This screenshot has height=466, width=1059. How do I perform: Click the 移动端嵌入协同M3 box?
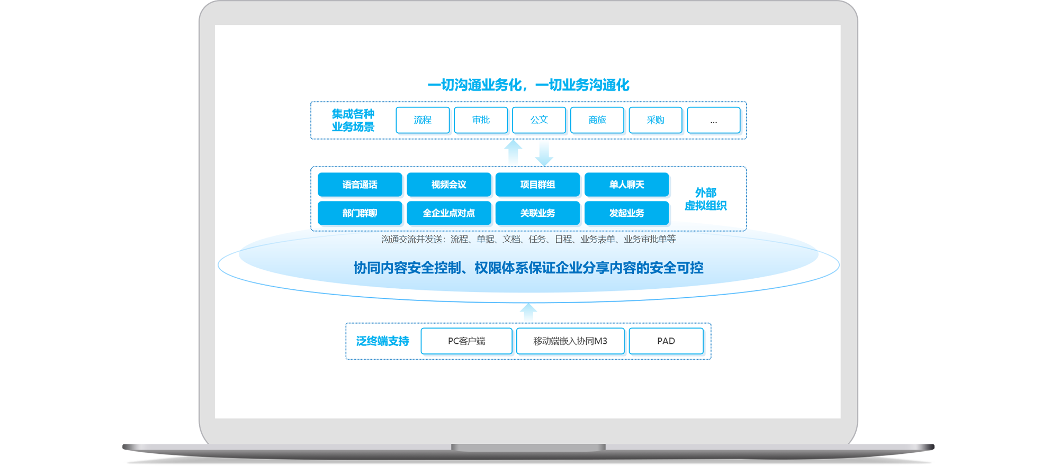click(570, 341)
